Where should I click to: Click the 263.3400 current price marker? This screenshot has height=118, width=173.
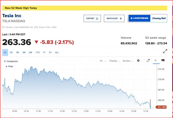(162, 107)
